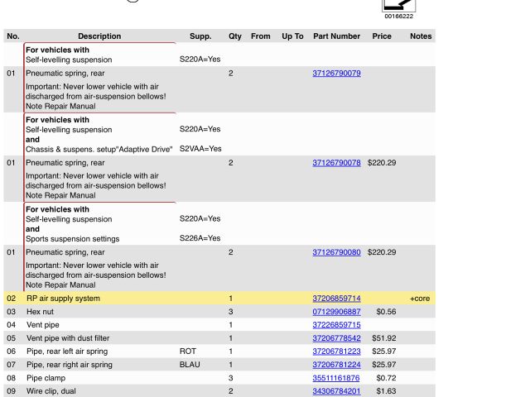Click the Notes column header
Screen dimensions: 530x397
(421, 36)
